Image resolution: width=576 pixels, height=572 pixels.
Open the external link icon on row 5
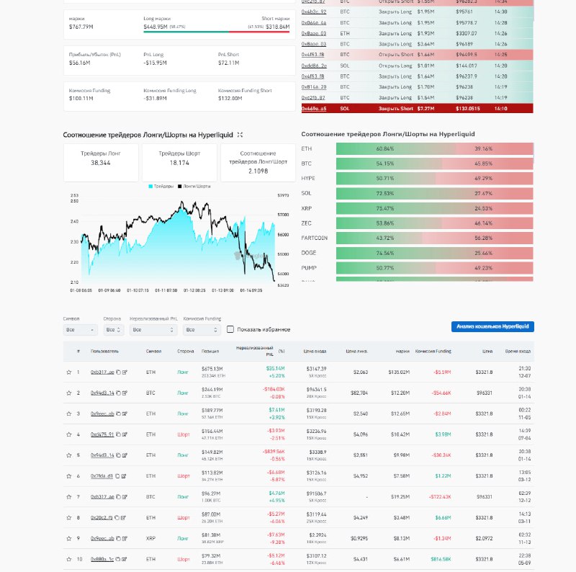[125, 455]
